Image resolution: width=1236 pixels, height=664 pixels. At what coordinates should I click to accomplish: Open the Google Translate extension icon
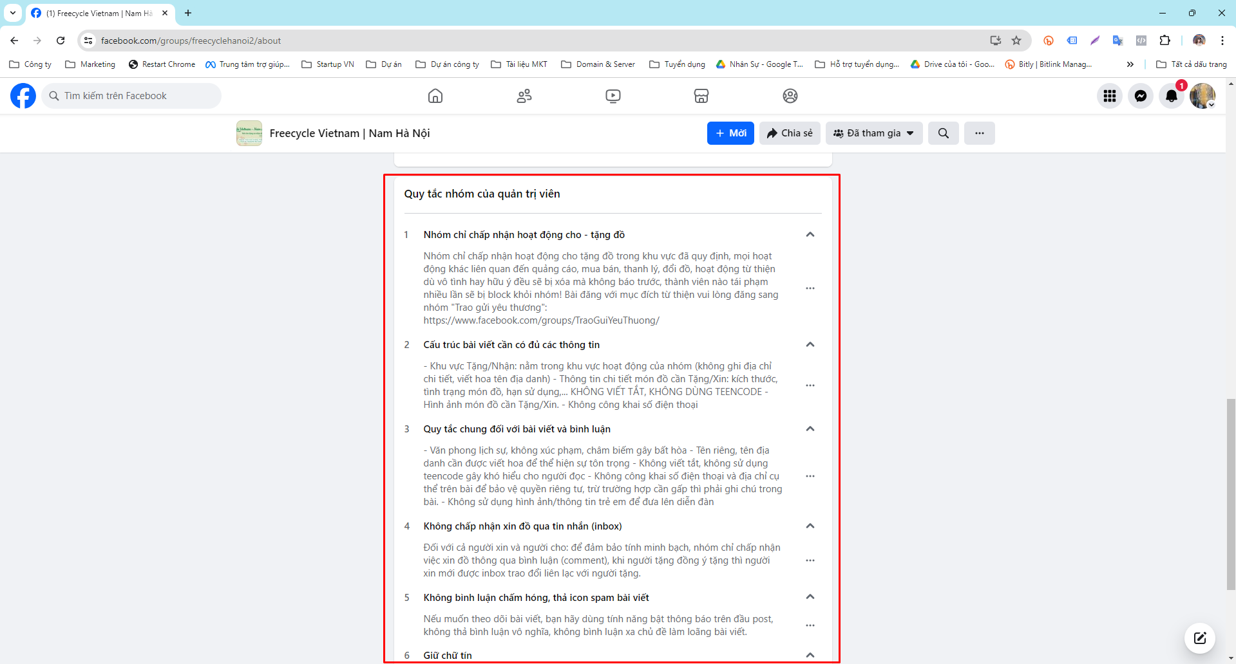1118,41
